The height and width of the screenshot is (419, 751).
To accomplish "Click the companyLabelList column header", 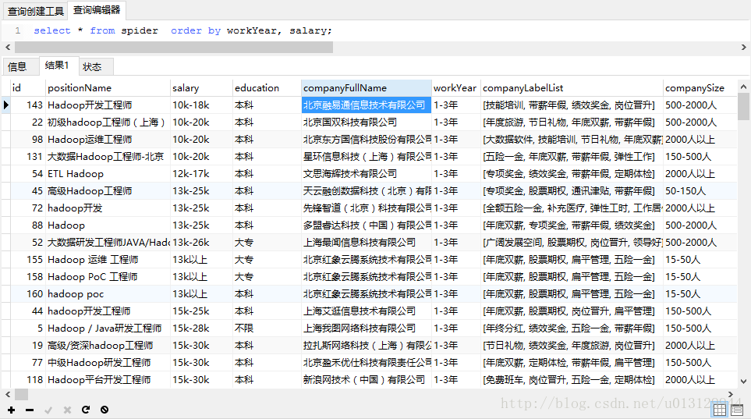I will (572, 87).
